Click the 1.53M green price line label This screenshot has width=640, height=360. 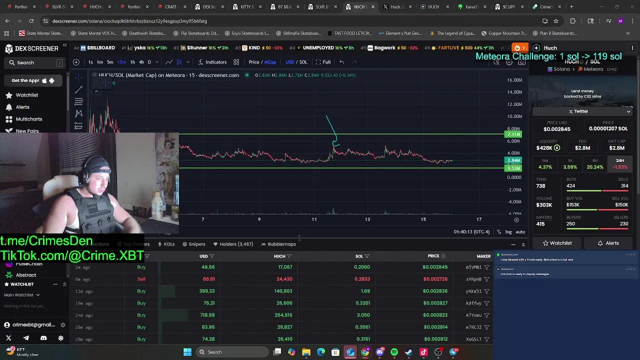coord(513,168)
